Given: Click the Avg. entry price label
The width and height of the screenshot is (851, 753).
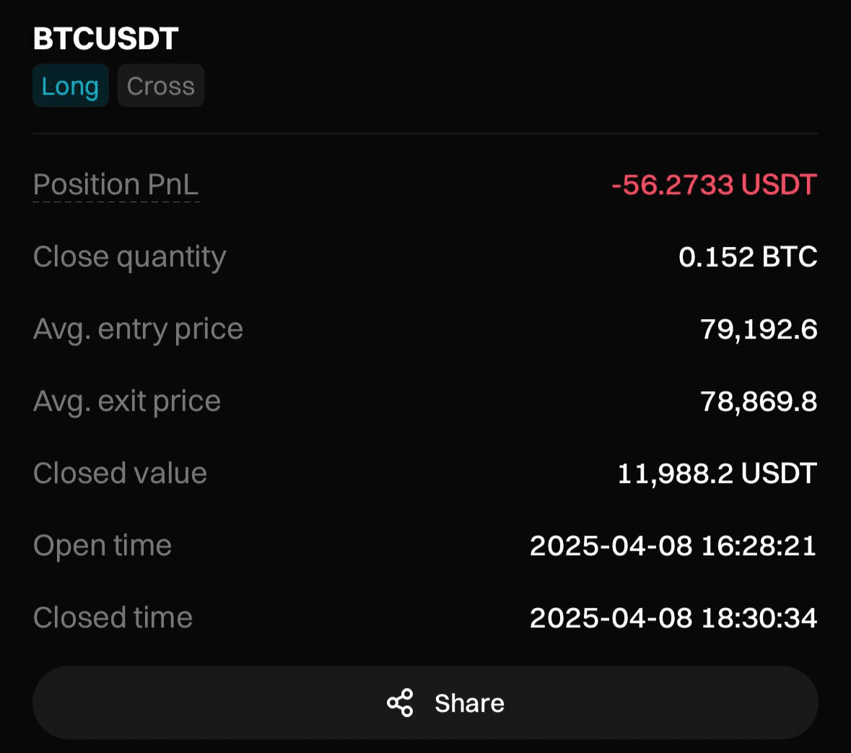Looking at the screenshot, I should tap(138, 329).
